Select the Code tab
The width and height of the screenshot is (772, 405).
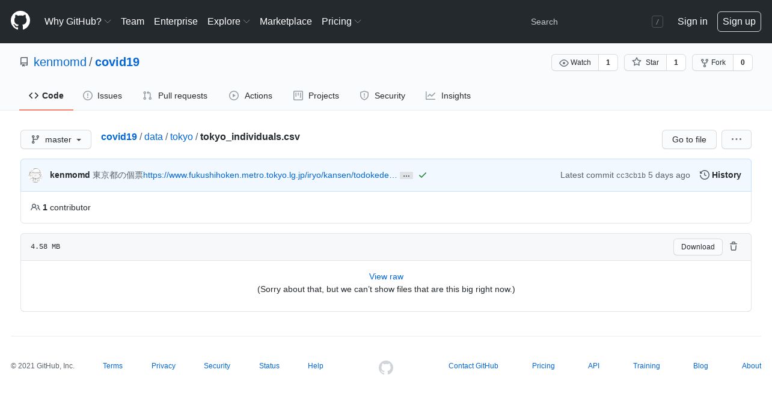46,96
